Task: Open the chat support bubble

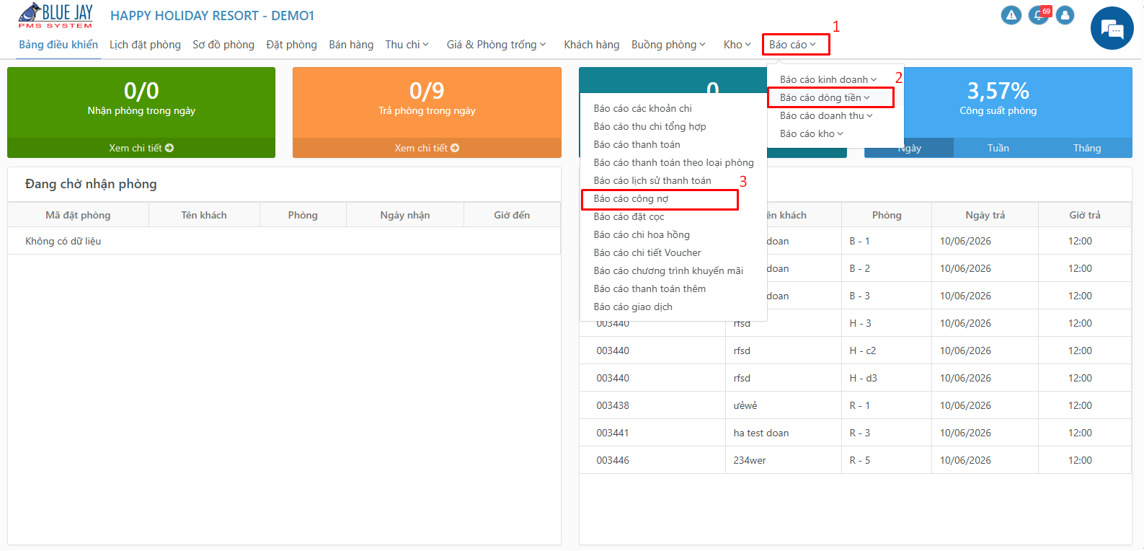Action: [1112, 28]
